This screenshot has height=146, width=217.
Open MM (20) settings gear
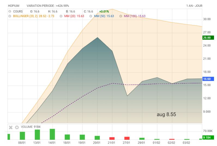[61, 16]
